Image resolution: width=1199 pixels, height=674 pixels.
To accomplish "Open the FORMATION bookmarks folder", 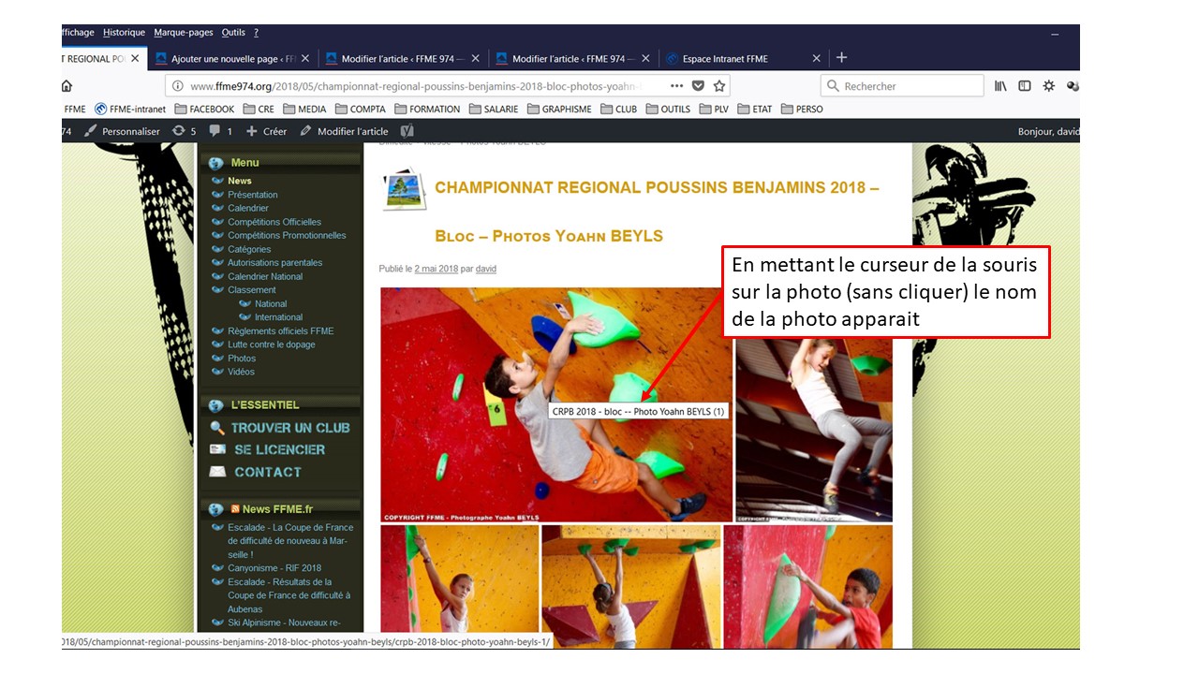I will [x=426, y=109].
